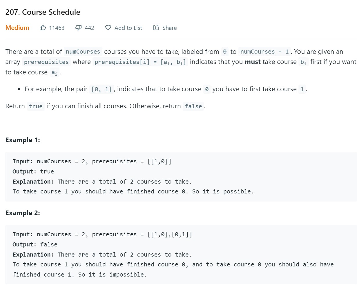This screenshot has width=364, height=300.
Task: Click the Example 2 heading
Action: point(23,213)
